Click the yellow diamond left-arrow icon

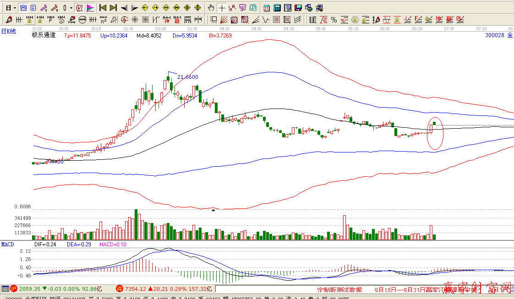coord(145,8)
